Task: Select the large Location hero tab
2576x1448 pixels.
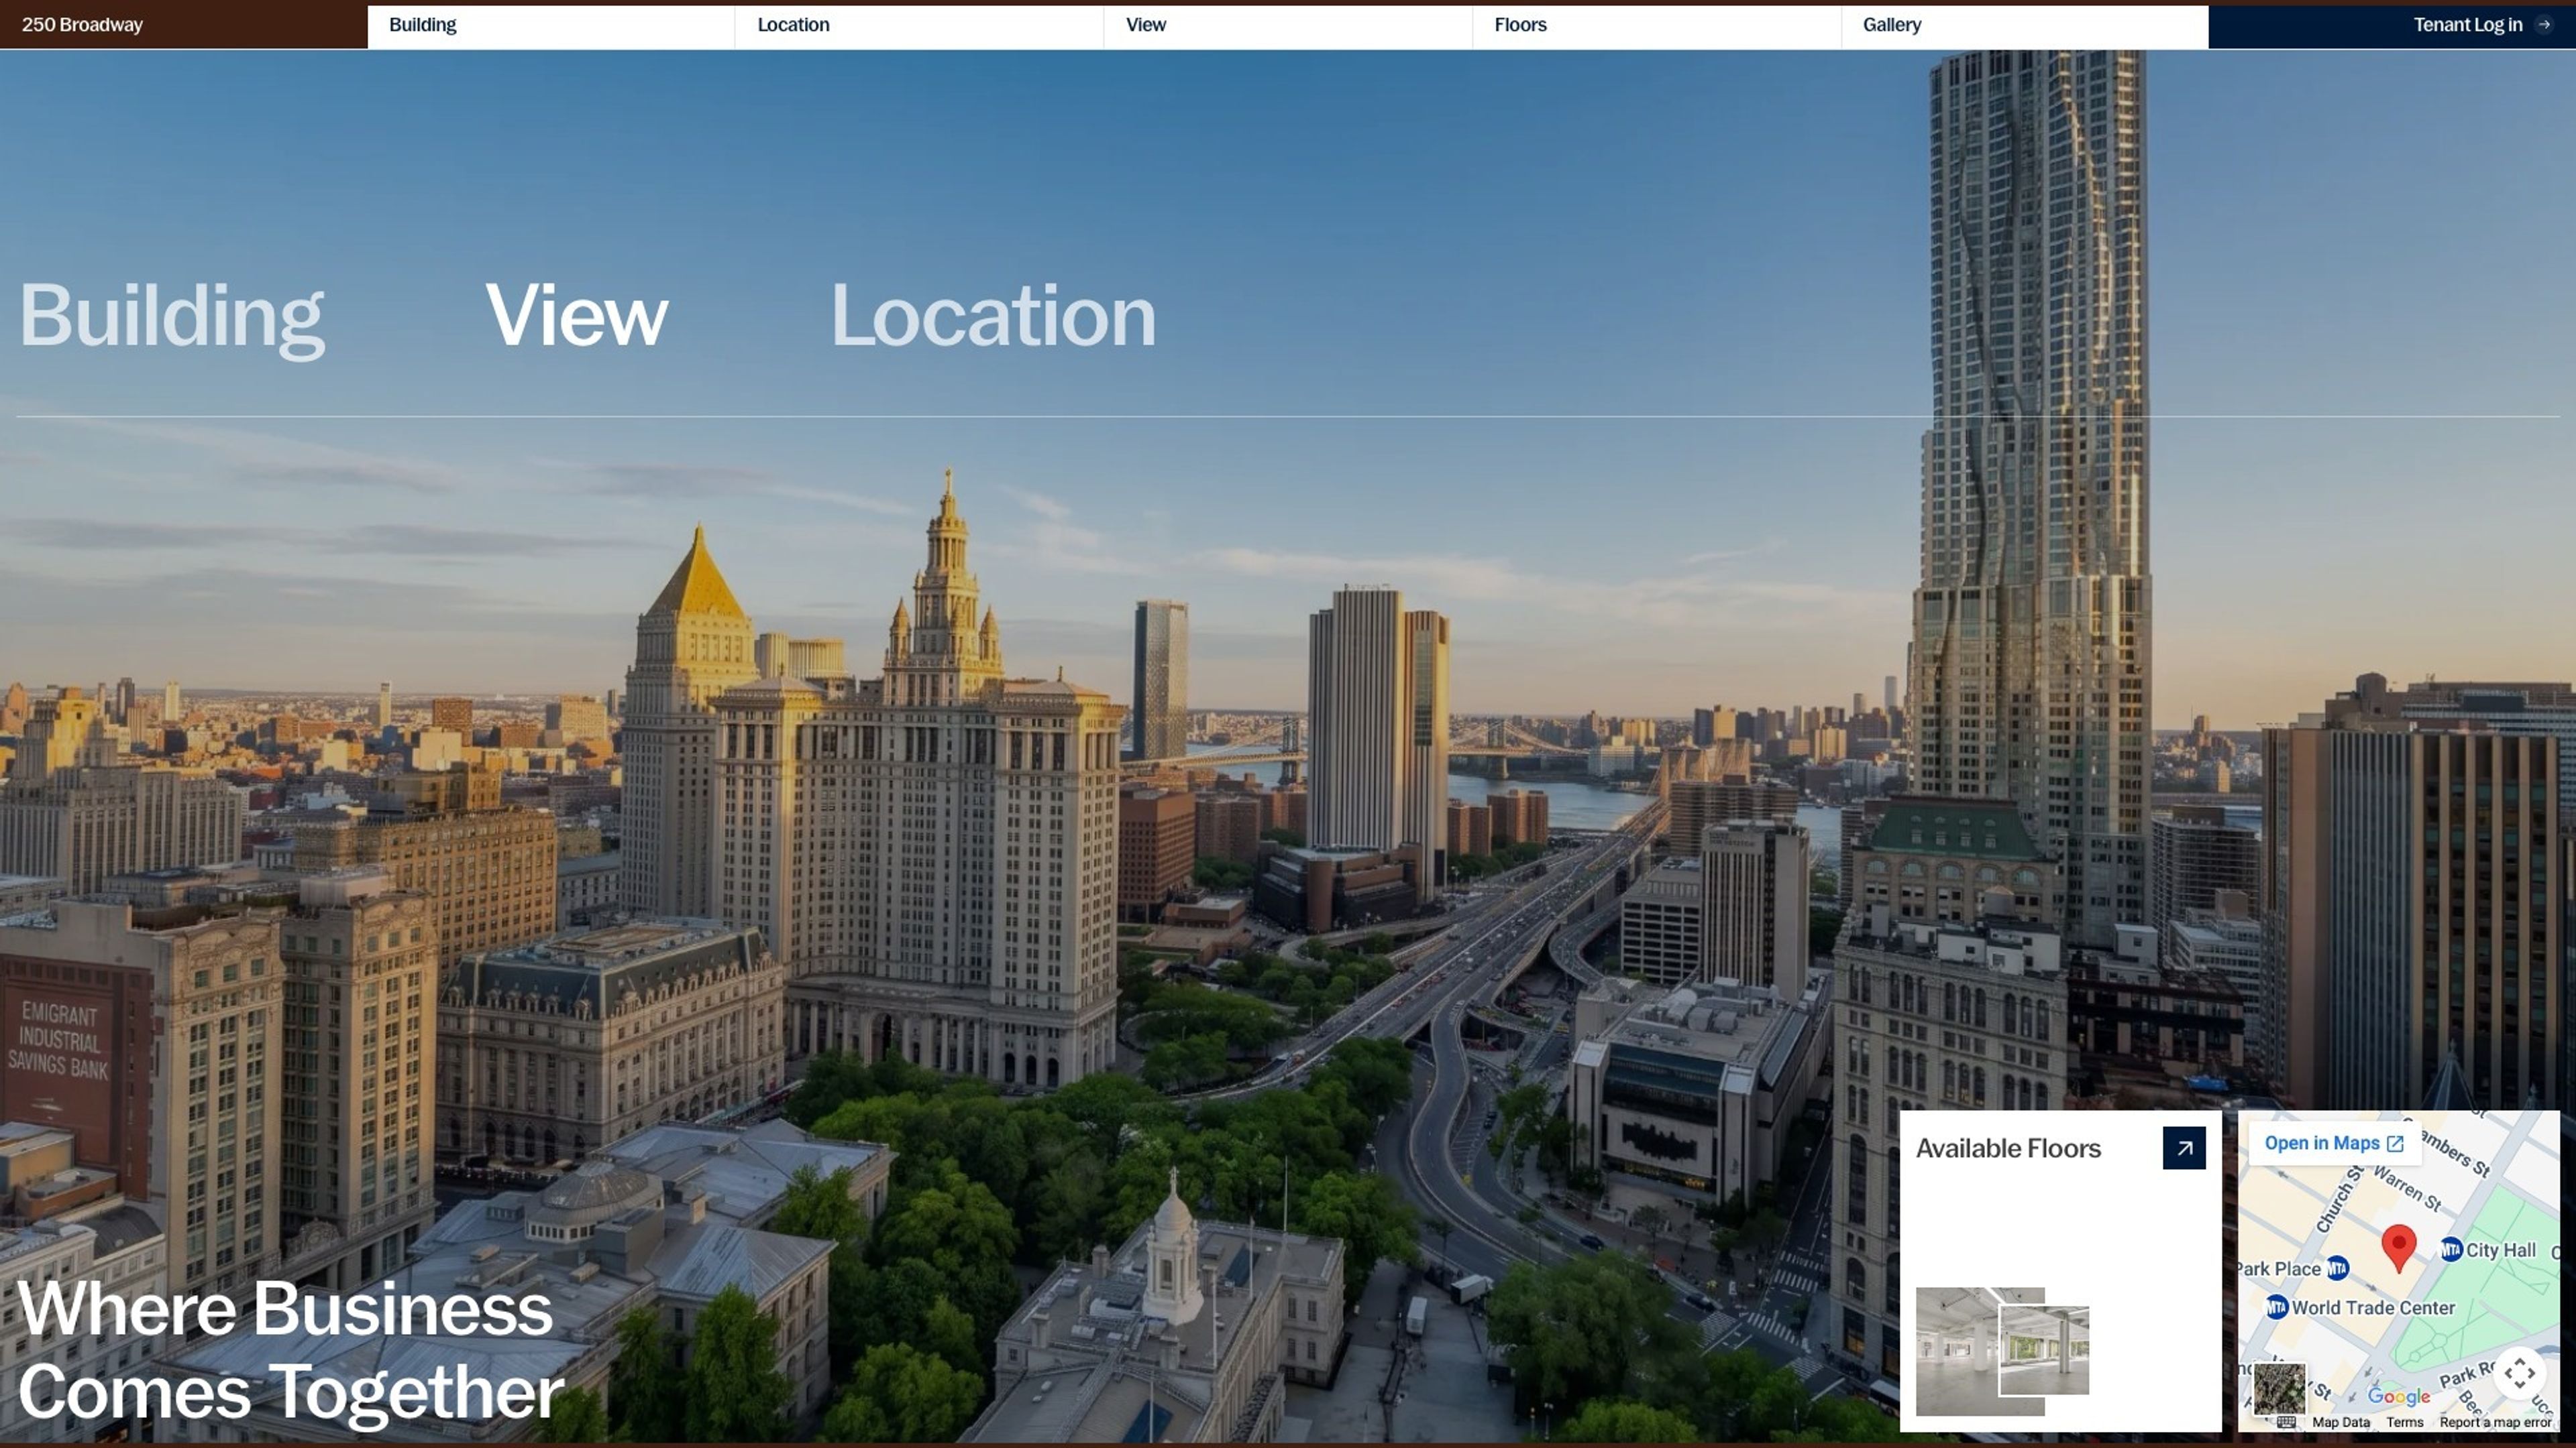Action: point(993,316)
